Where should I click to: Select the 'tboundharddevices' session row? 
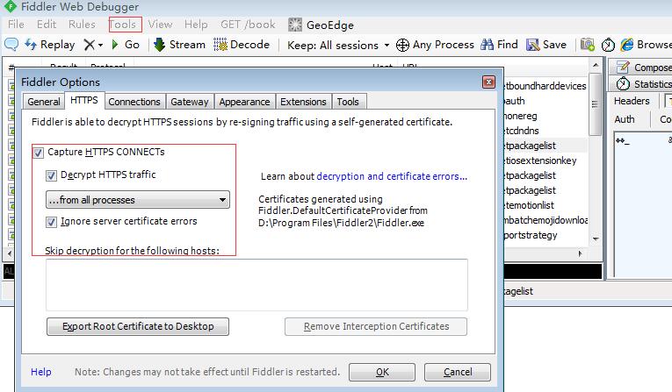click(546, 86)
